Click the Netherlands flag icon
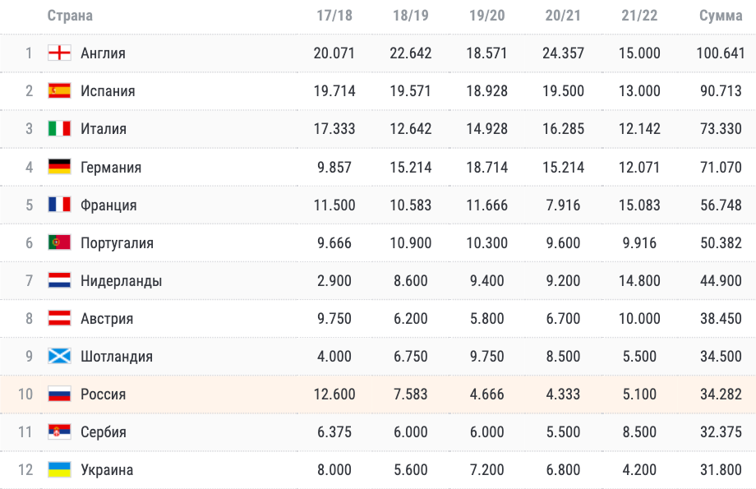Viewport: 756px width, 489px height. point(59,280)
